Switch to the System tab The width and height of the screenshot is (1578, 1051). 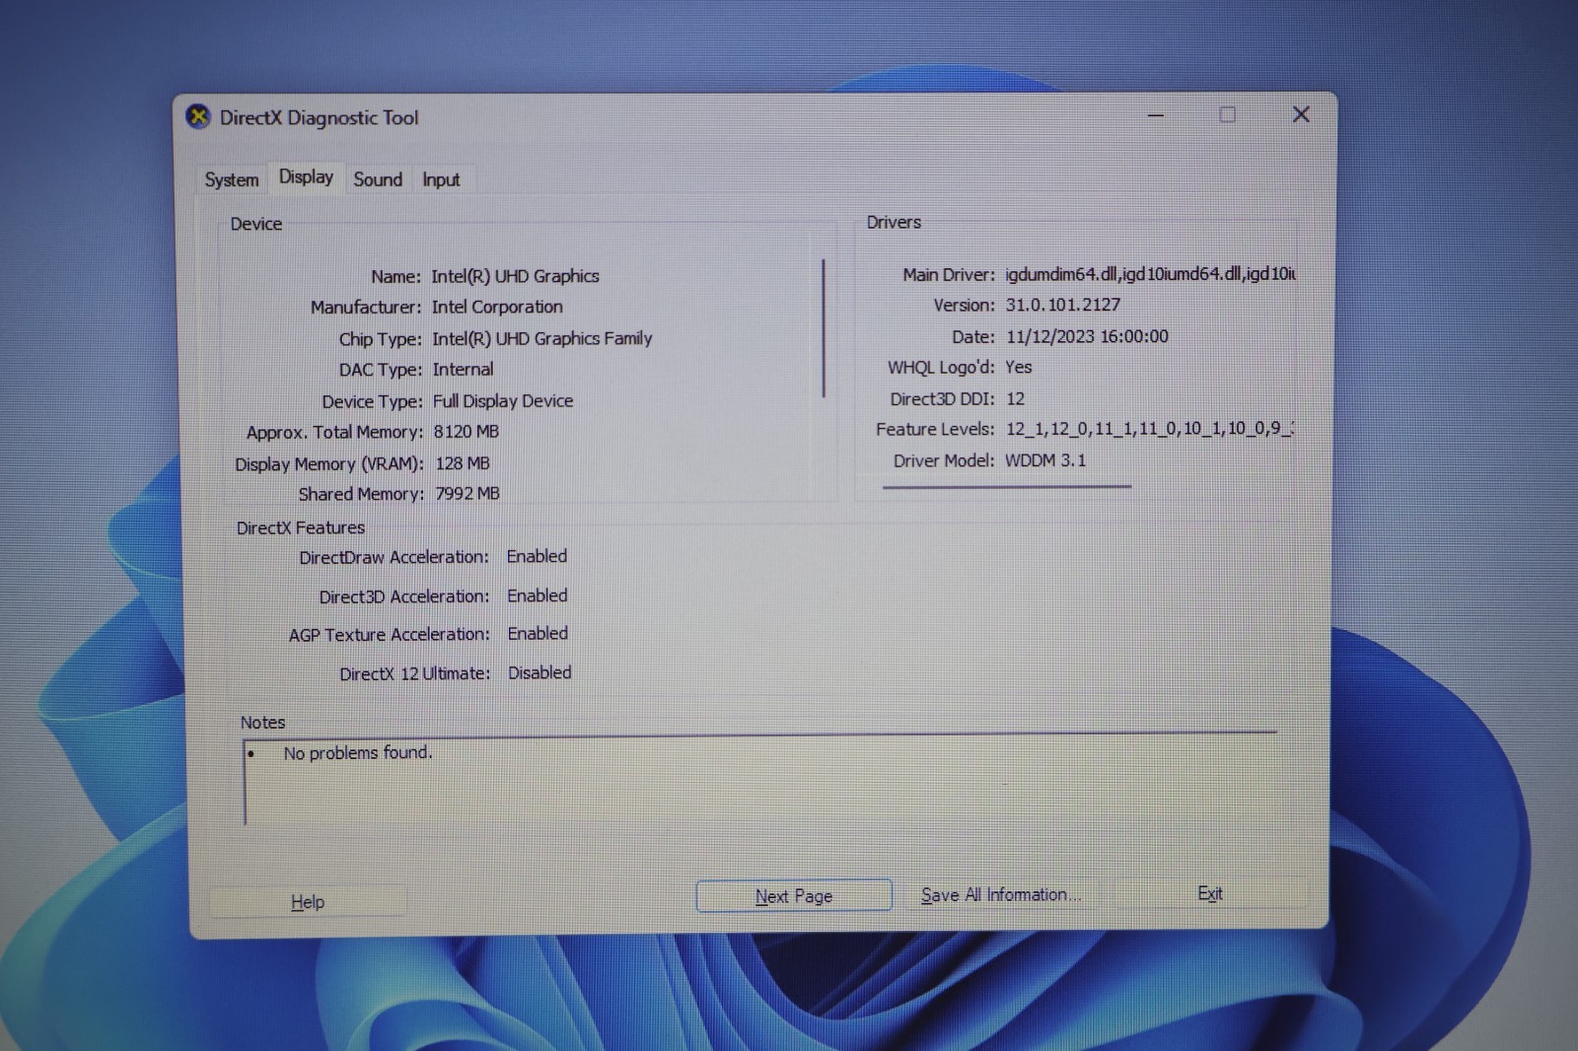tap(232, 179)
